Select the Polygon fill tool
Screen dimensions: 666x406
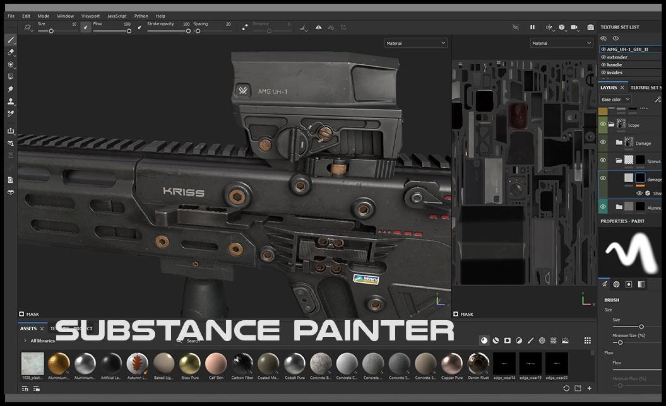[11, 77]
